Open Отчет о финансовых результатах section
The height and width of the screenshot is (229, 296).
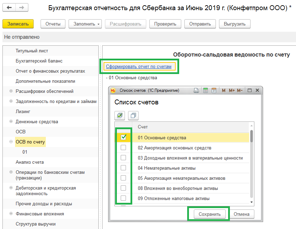coord(50,71)
